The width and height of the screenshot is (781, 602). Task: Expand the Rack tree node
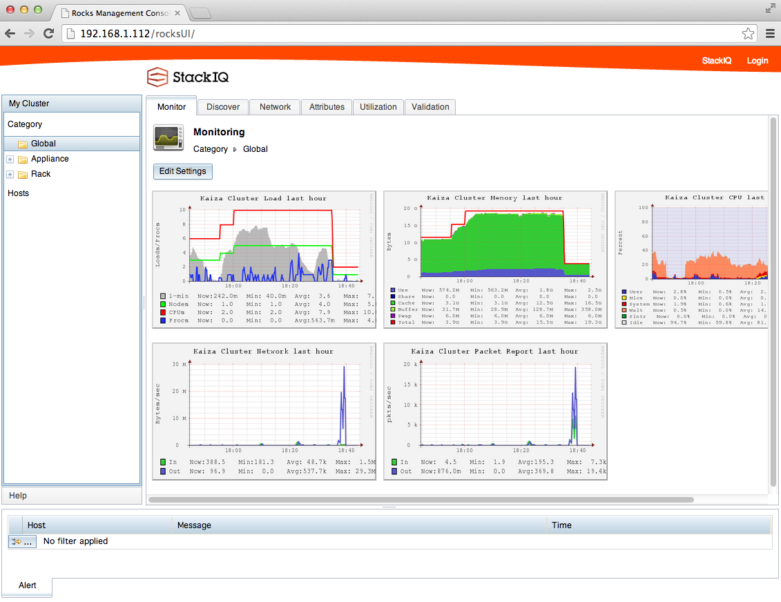(x=10, y=174)
